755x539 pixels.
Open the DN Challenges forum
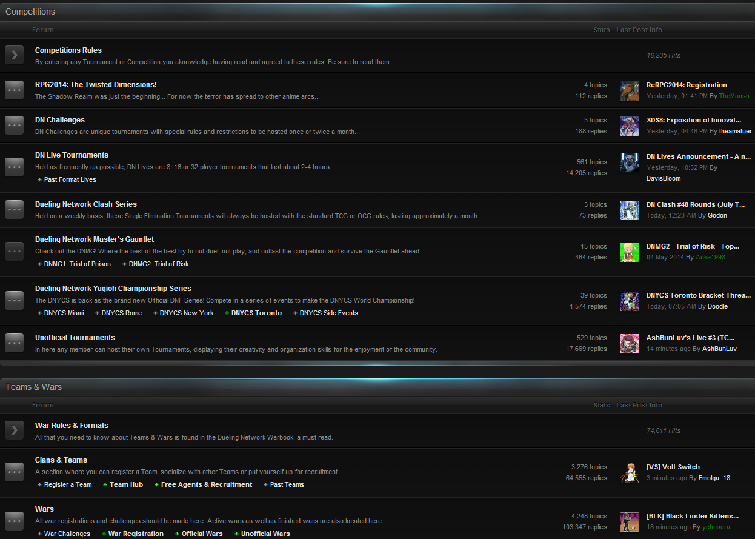(x=60, y=120)
